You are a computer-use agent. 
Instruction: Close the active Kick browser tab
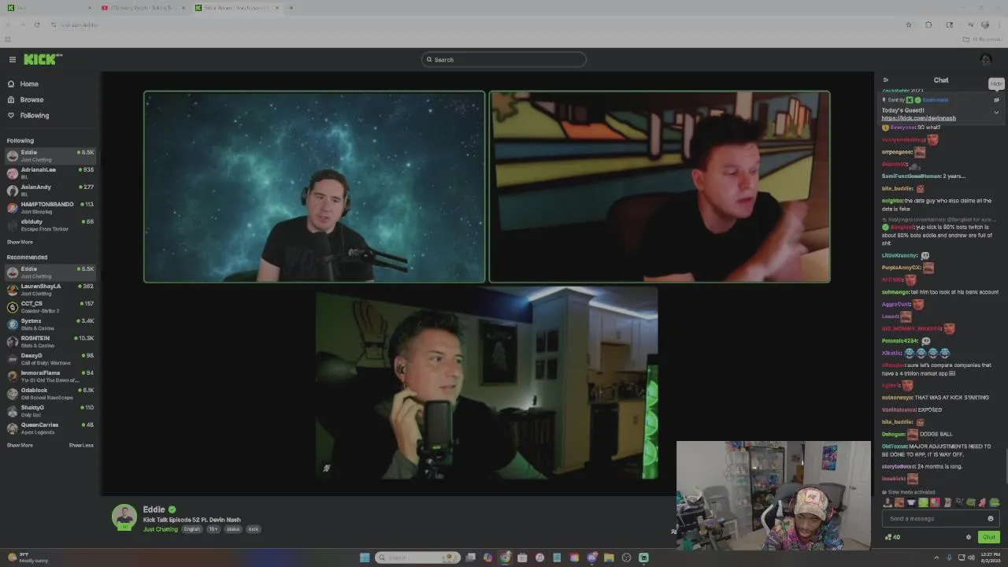[x=277, y=8]
